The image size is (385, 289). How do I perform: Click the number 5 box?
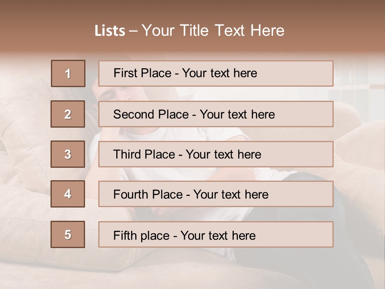(x=68, y=234)
